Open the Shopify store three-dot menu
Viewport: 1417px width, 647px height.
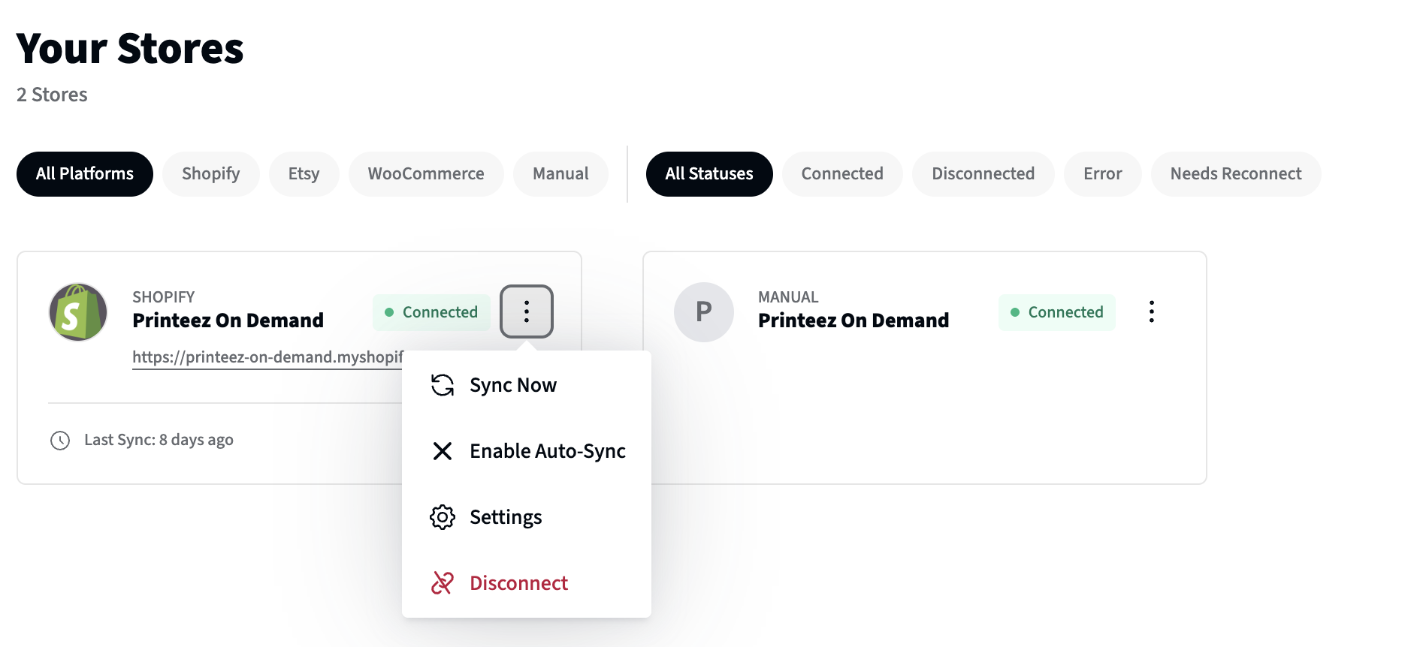click(x=527, y=311)
